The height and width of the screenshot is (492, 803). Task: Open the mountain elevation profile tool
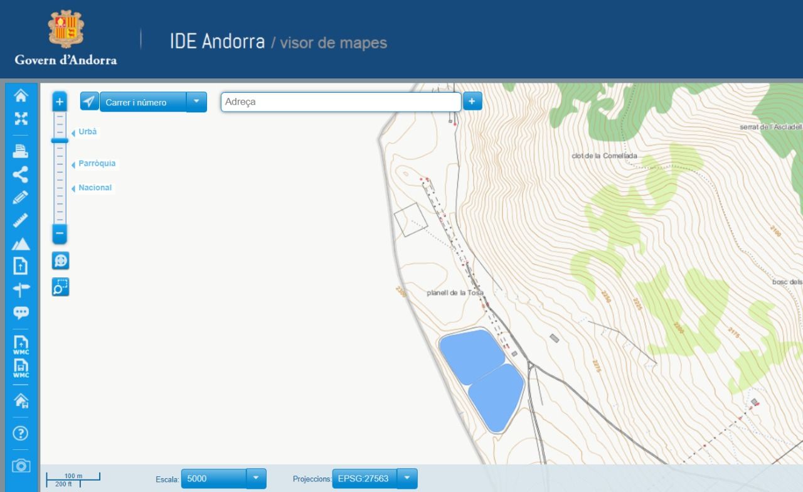[x=21, y=243]
